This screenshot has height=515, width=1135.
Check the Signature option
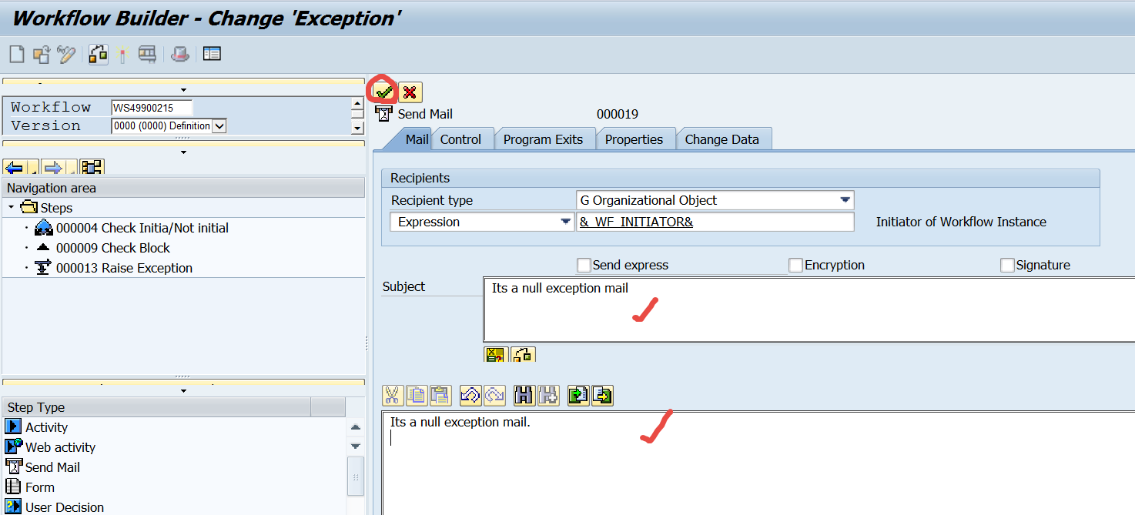coord(1007,265)
